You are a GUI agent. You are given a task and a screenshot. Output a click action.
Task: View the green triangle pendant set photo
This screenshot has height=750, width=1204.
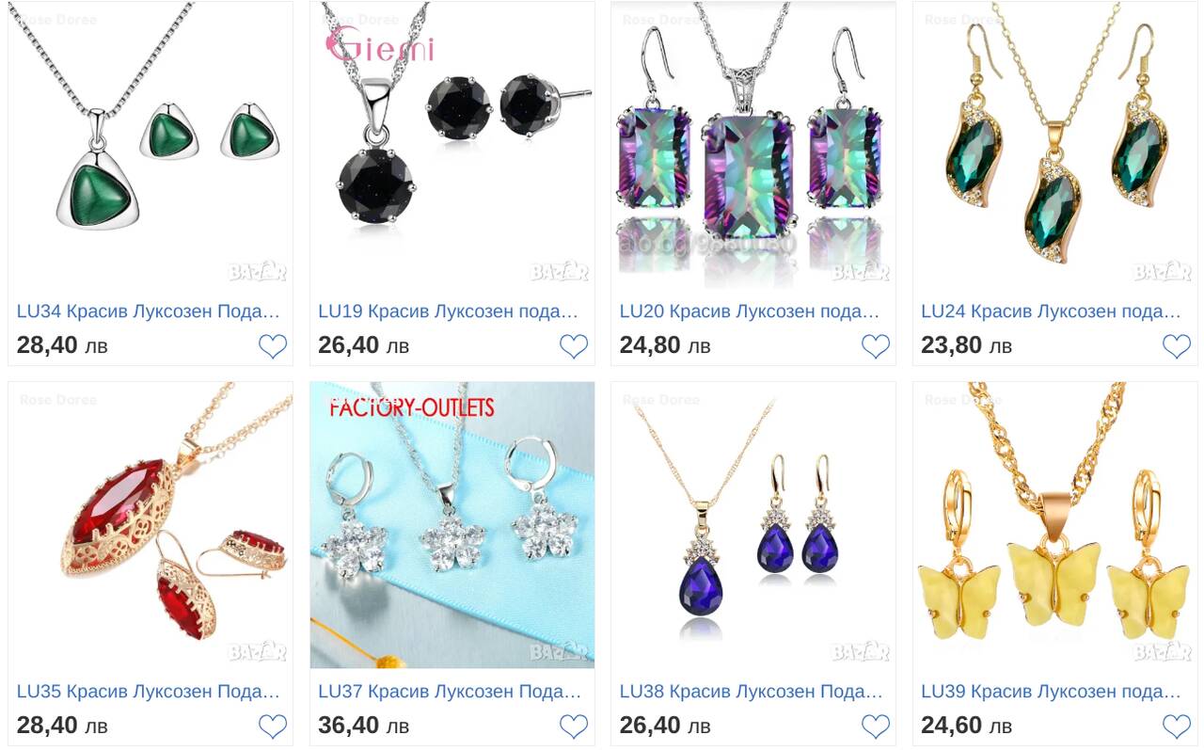[150, 145]
